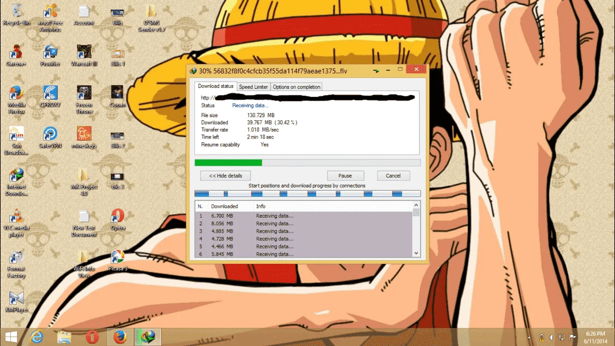Open the Options on completion tab

[297, 87]
